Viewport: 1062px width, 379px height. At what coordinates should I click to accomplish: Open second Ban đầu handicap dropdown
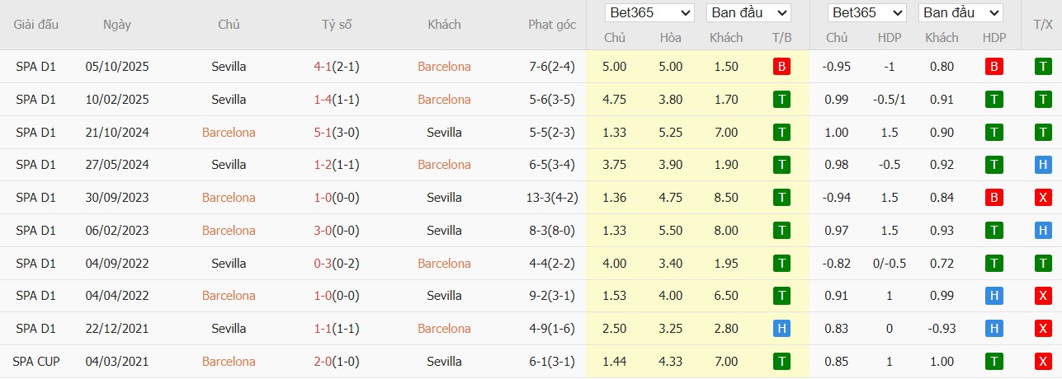coord(961,13)
